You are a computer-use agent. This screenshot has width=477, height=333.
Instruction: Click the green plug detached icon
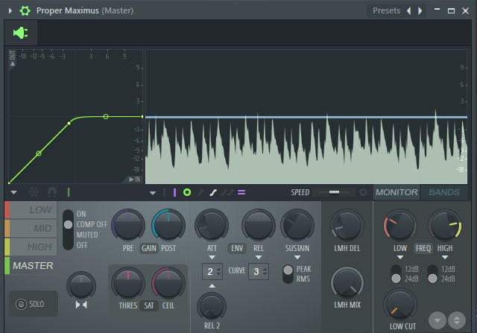click(21, 33)
